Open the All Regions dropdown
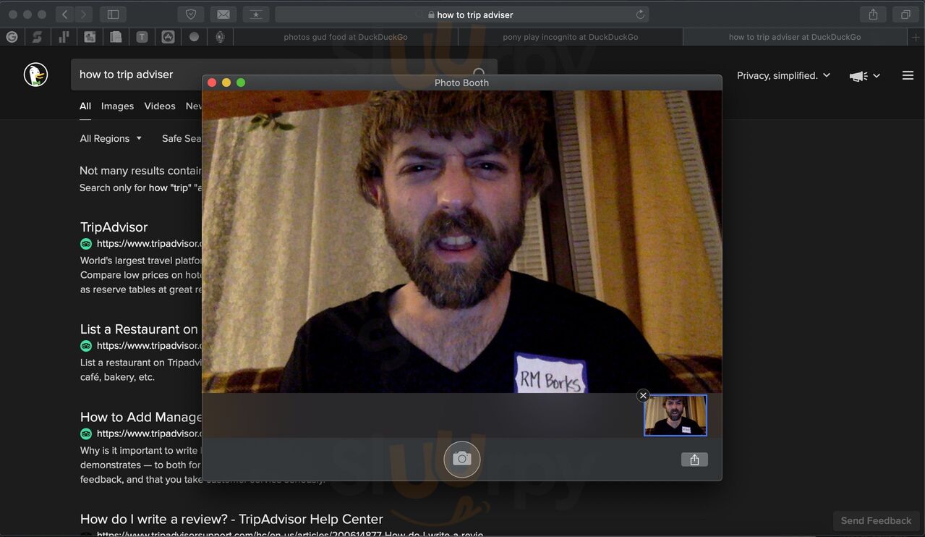Screen dimensions: 925x537 111,138
